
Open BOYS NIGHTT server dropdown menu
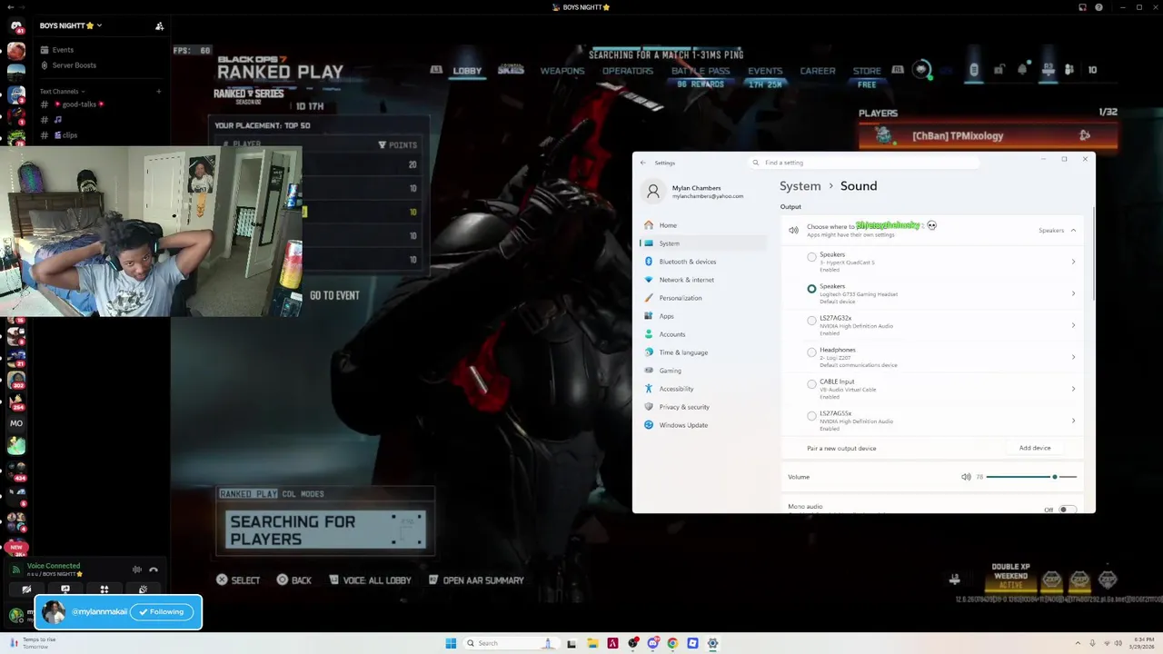(71, 25)
